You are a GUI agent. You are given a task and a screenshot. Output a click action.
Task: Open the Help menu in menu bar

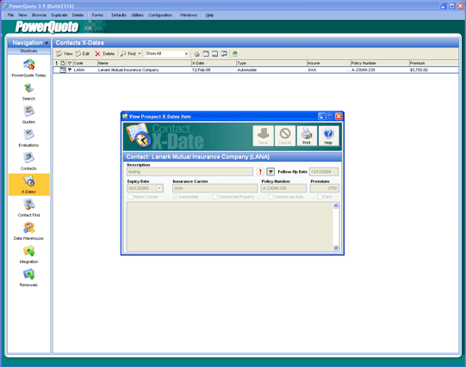(209, 15)
